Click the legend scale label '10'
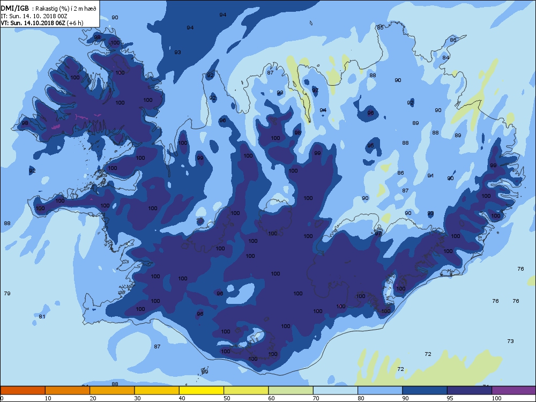Image resolution: width=536 pixels, height=402 pixels. click(48, 398)
